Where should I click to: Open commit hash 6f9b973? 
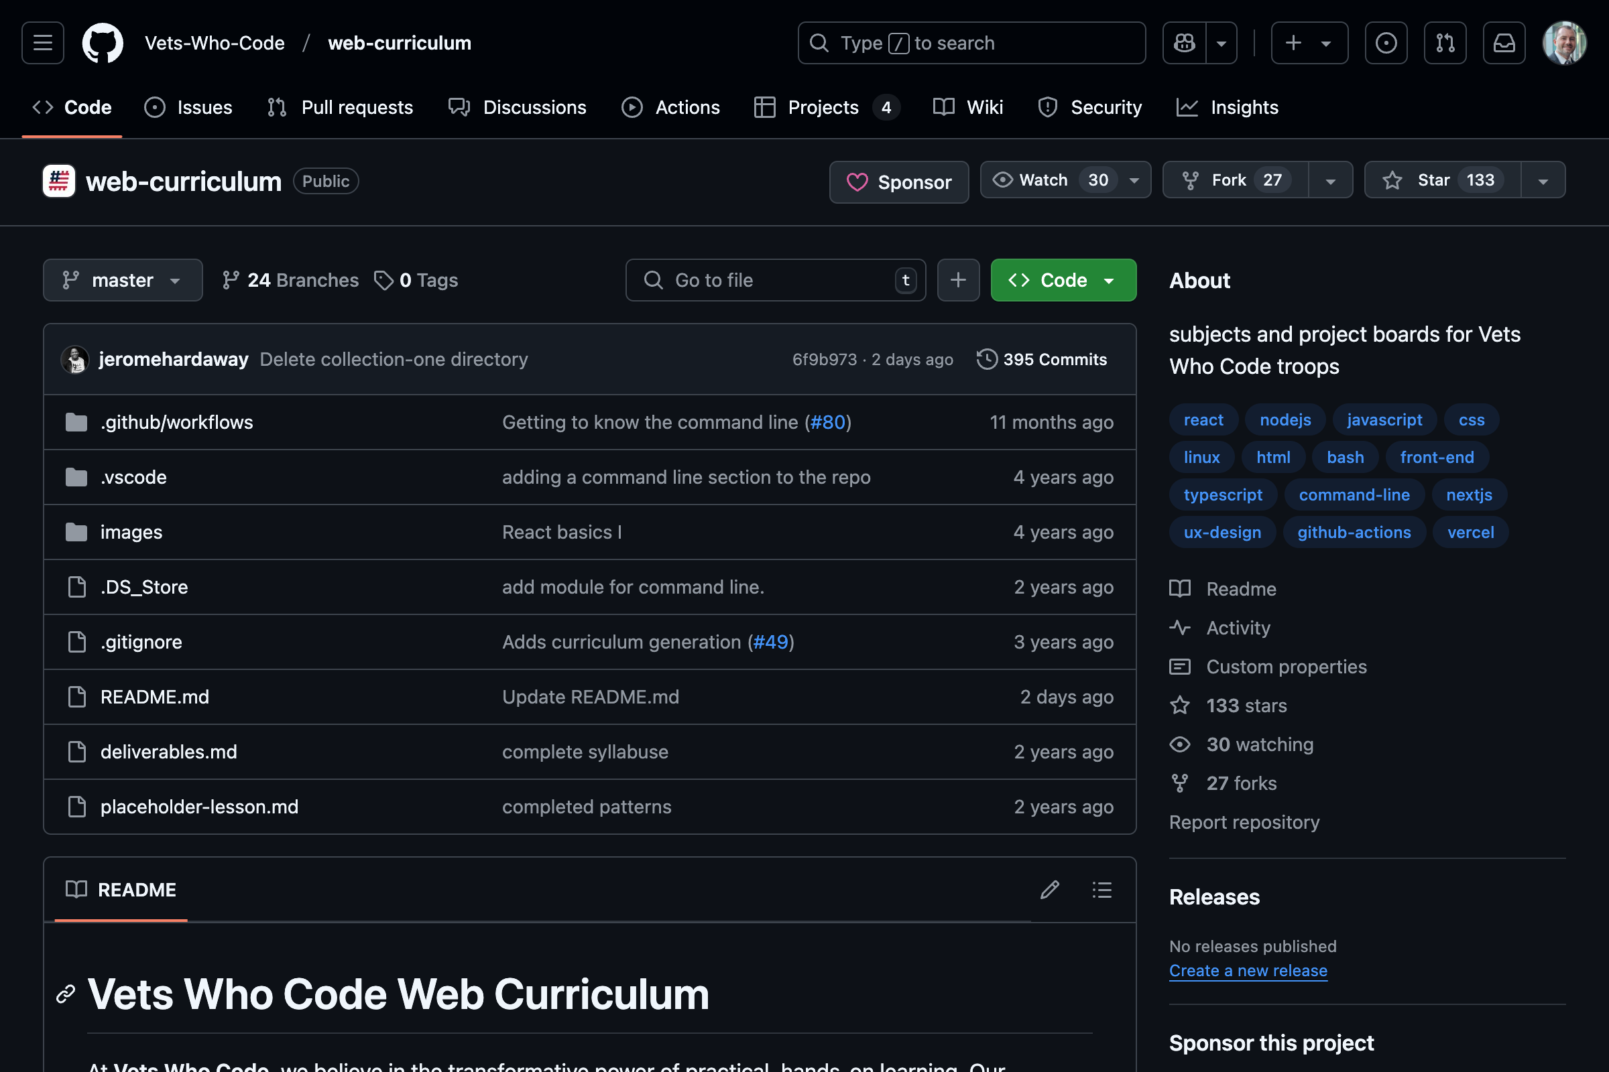[825, 360]
